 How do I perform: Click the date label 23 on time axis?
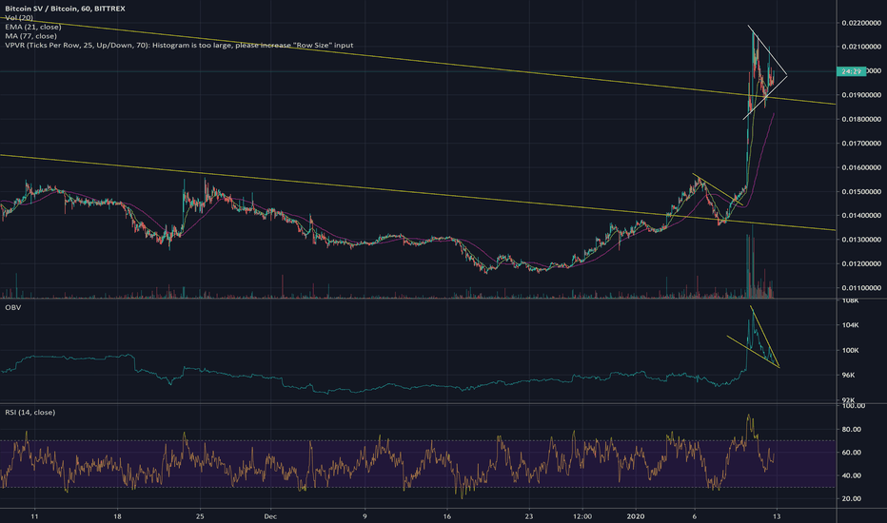pos(529,516)
